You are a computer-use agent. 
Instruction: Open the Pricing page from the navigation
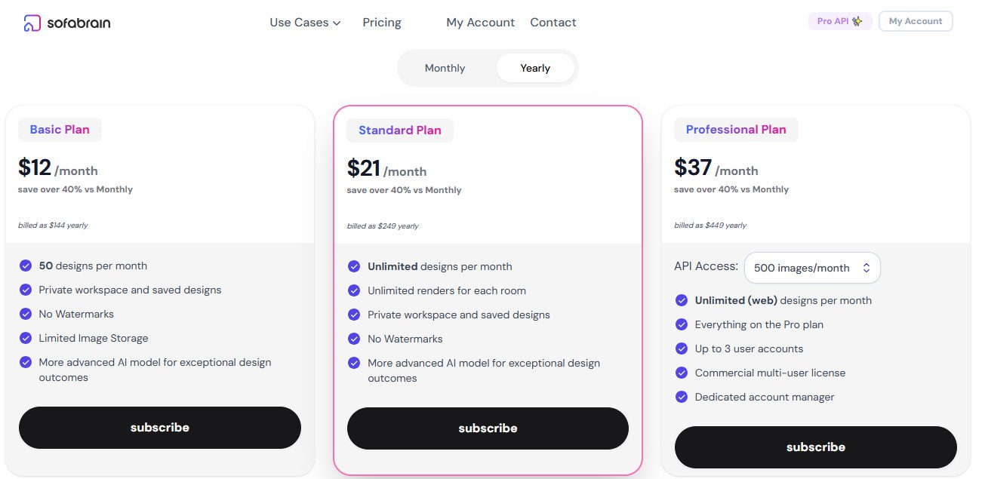[381, 23]
